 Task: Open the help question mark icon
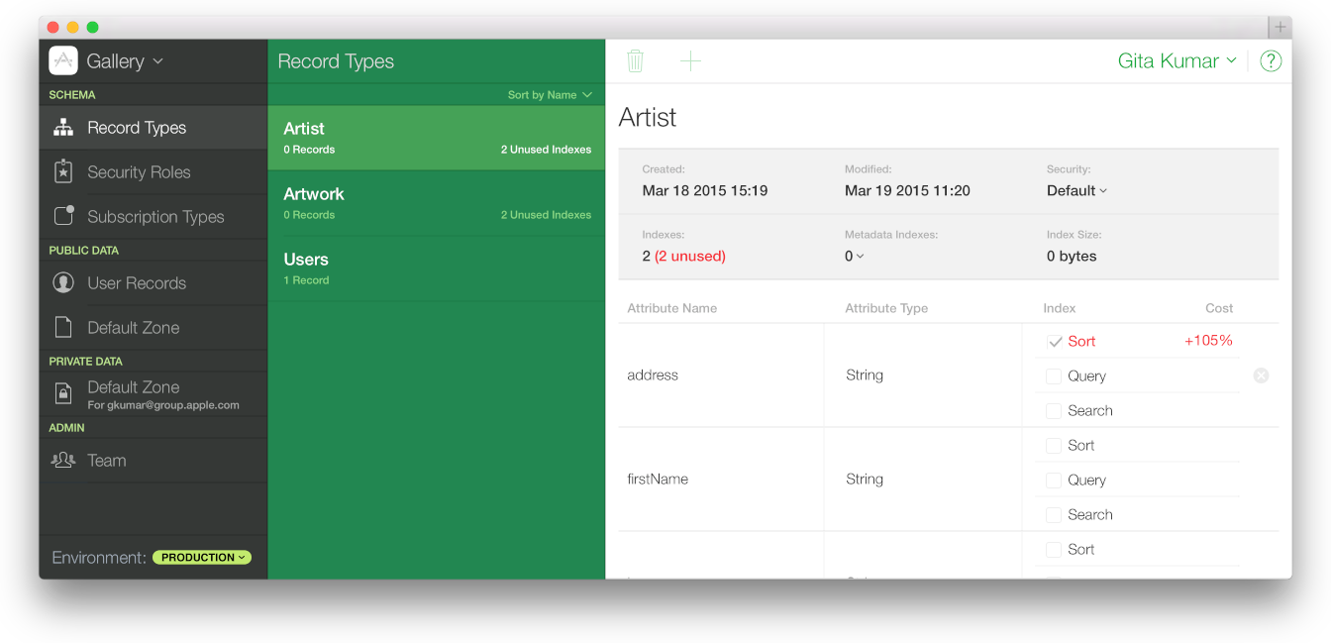[1271, 60]
